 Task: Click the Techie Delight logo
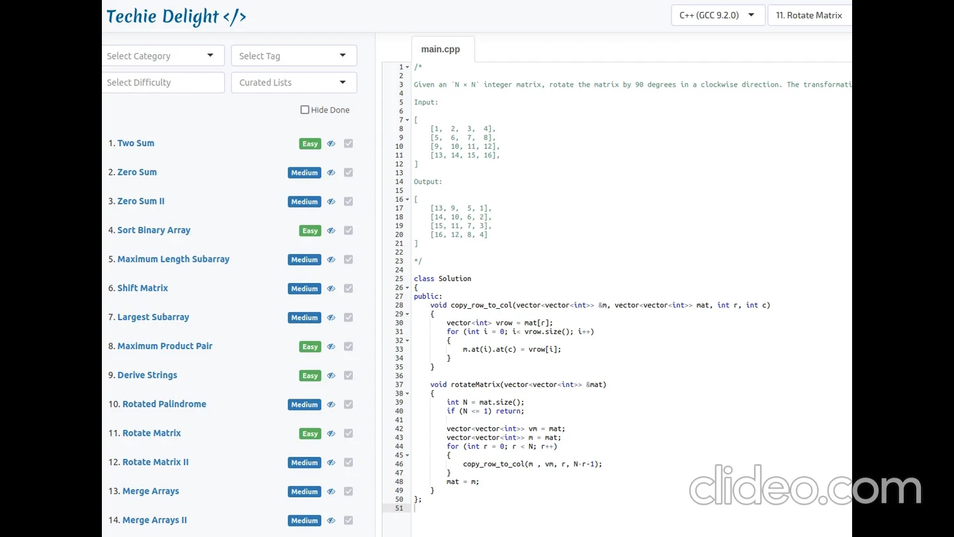176,17
